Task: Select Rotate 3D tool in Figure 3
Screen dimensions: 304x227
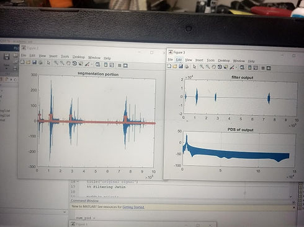Action: click(x=220, y=67)
